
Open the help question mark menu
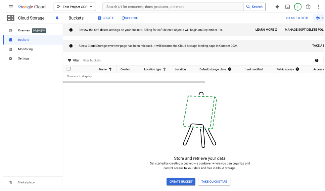(308, 7)
